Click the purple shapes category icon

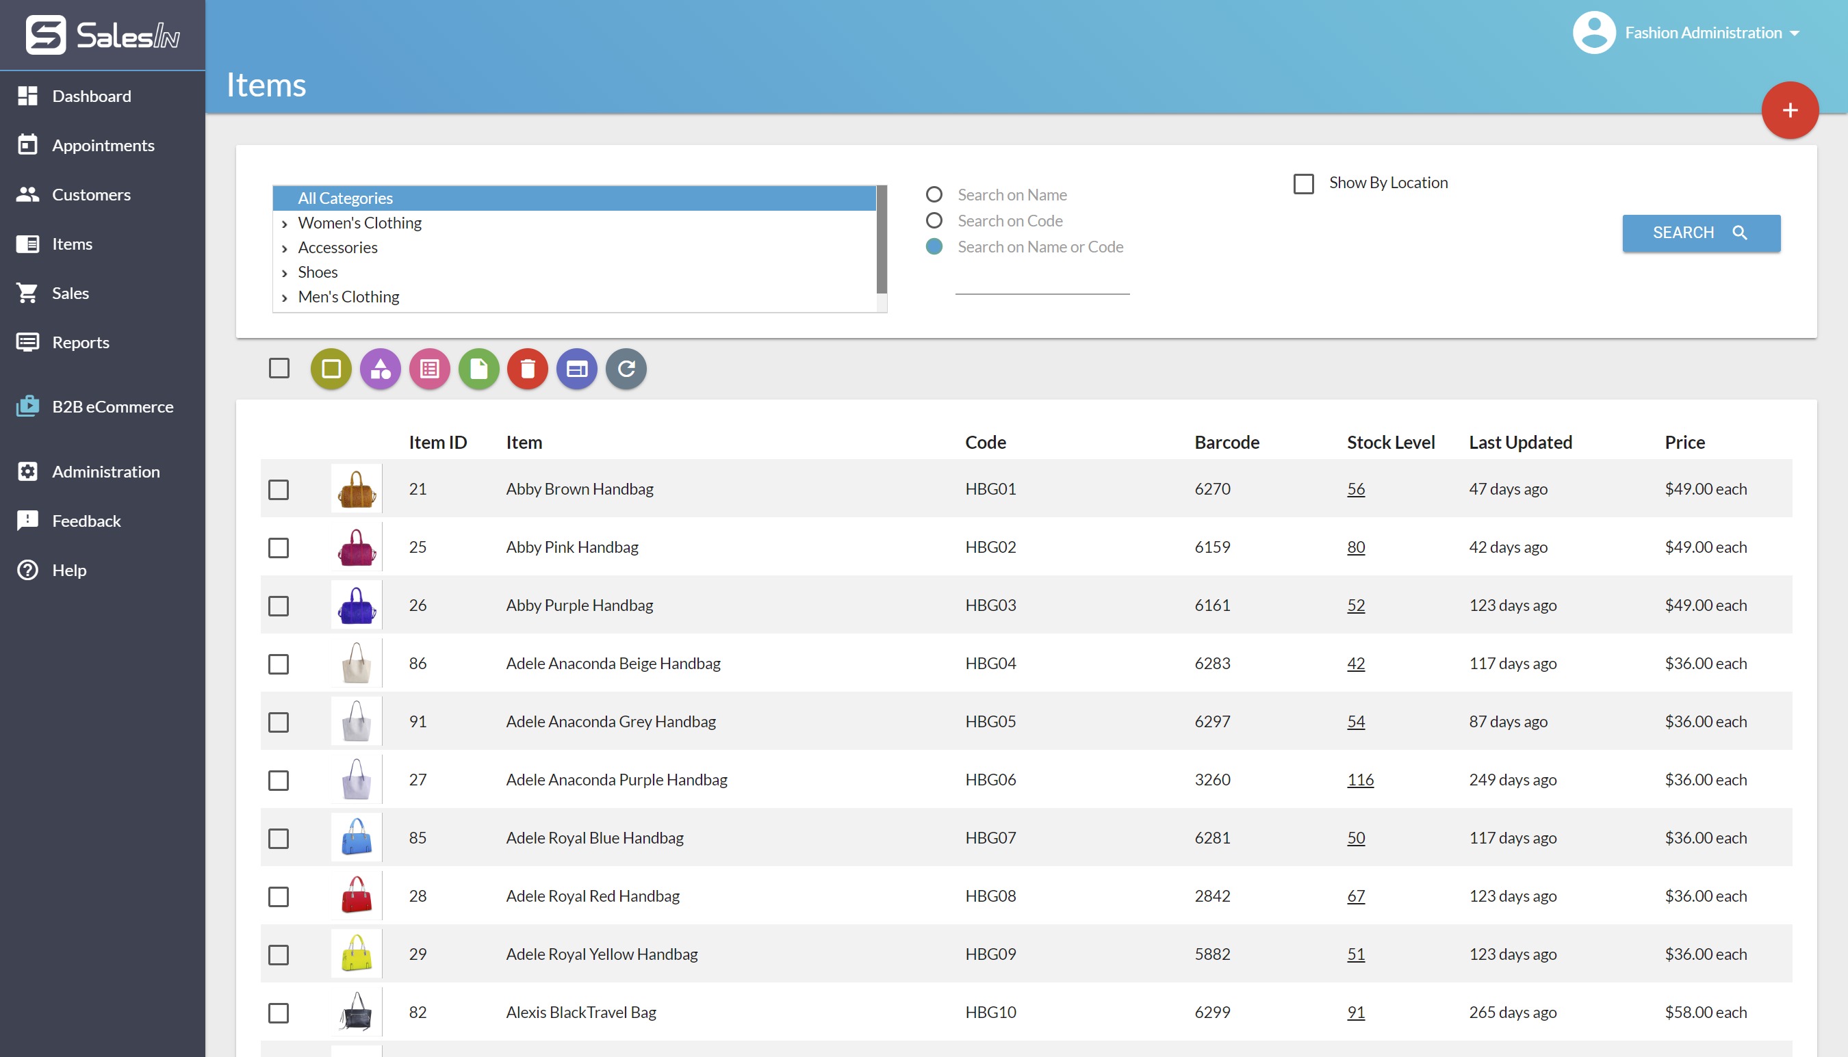coord(381,369)
